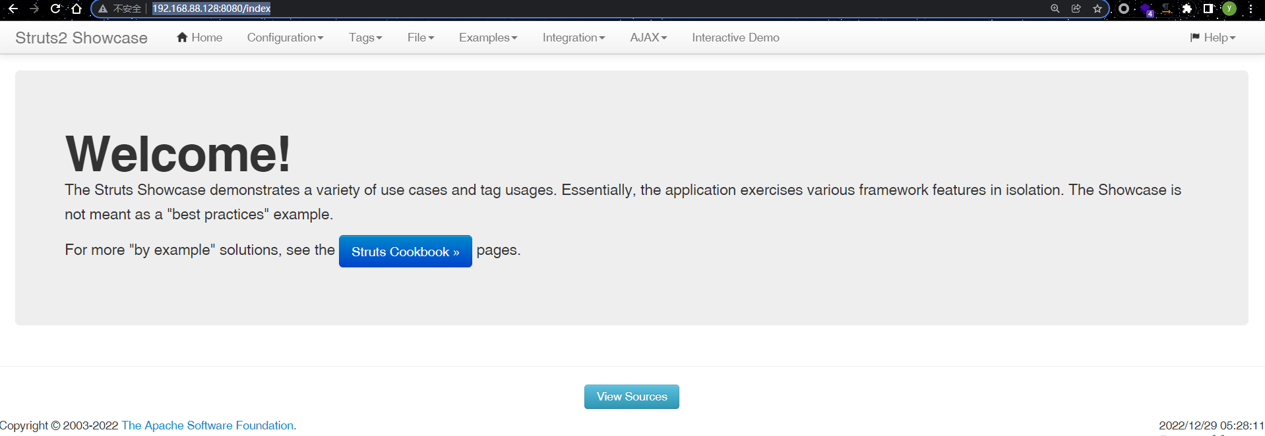Expand the Examples dropdown menu

click(488, 38)
